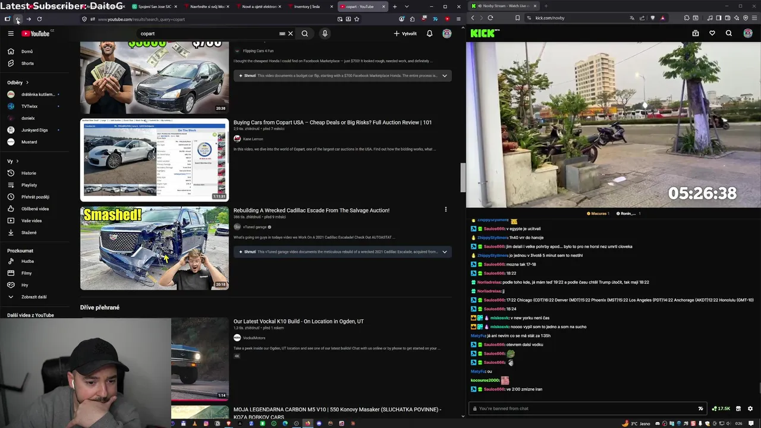The image size is (761, 428).
Task: Open the Vytvořit create button
Action: click(x=405, y=33)
